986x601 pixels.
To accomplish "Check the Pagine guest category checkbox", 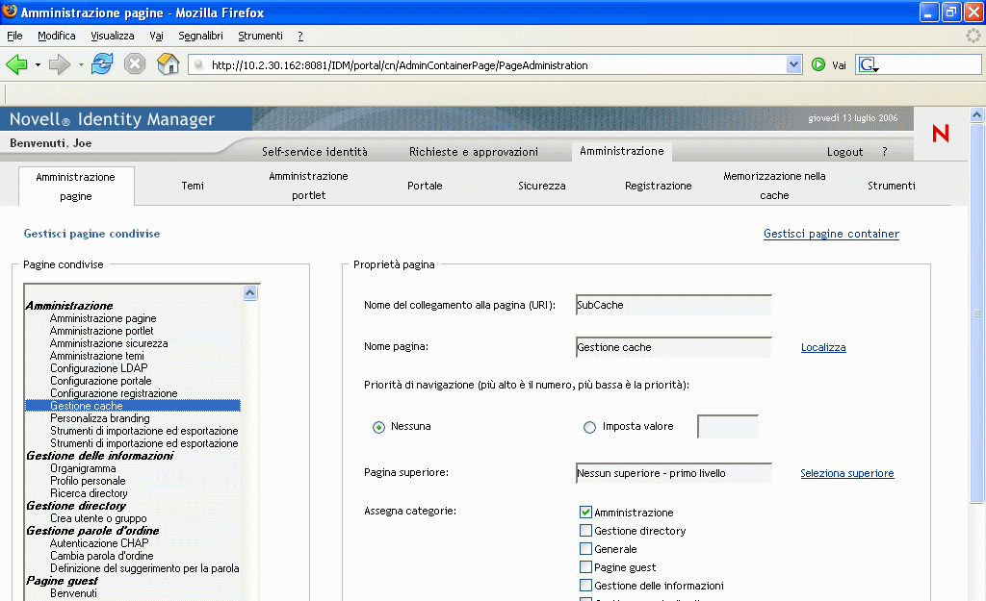I will [x=585, y=566].
